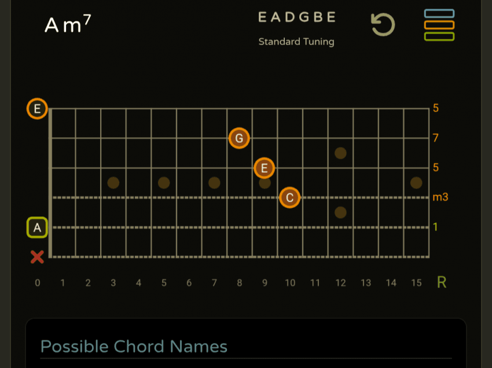The image size is (492, 368).
Task: Click fret number 15 below the fretboard
Action: [x=416, y=283]
